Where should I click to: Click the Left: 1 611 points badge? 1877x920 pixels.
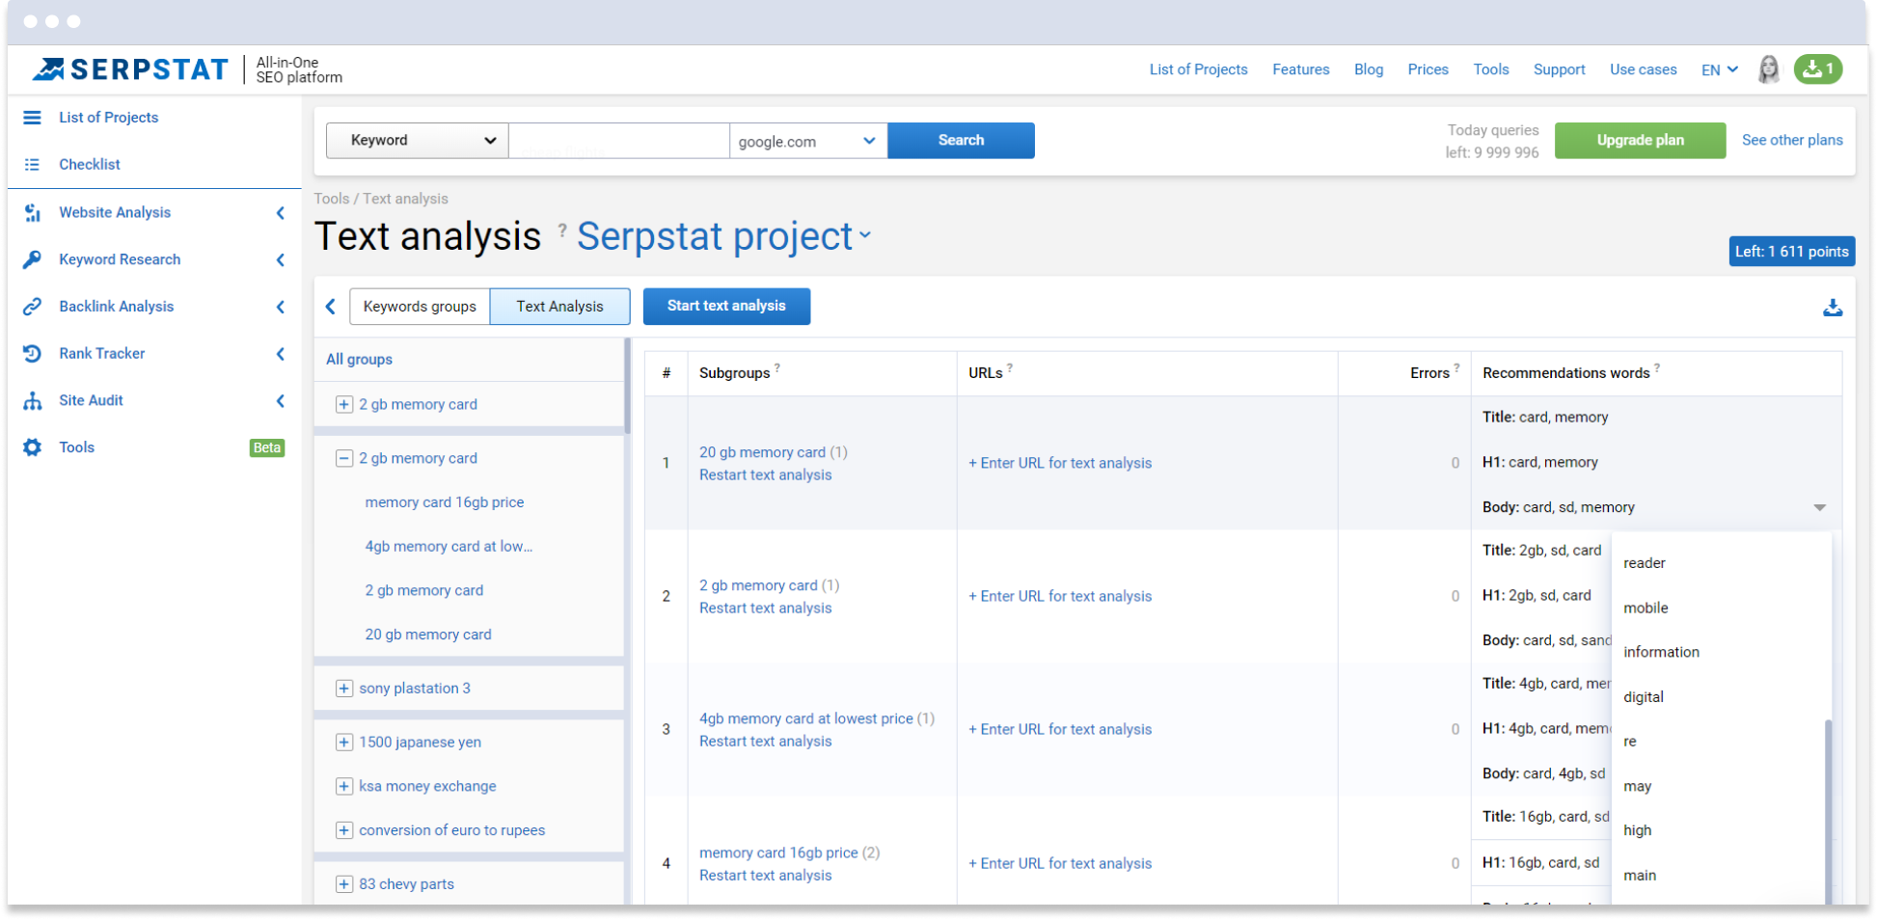[1791, 252]
